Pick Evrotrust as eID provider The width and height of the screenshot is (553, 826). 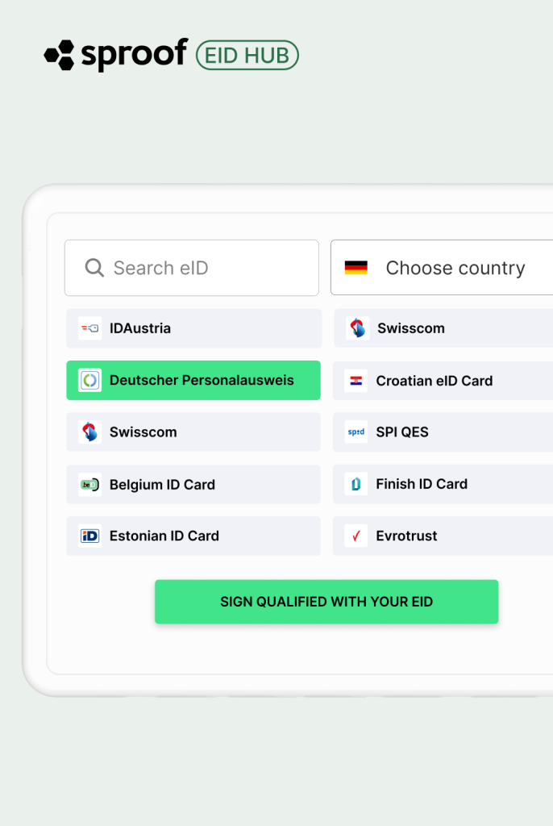click(443, 536)
